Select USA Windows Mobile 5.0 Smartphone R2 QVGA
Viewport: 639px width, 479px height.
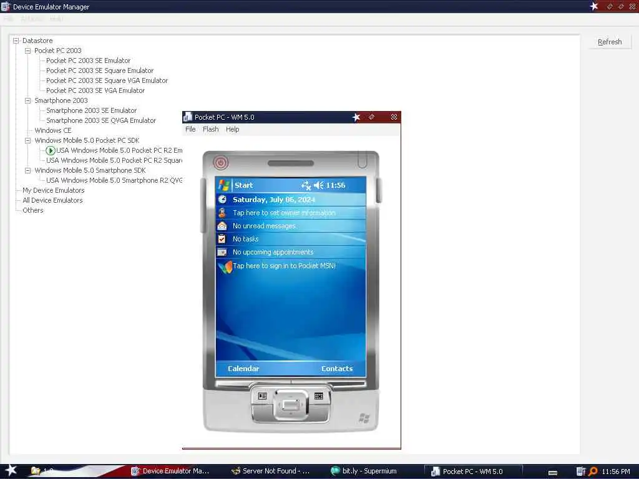click(x=114, y=180)
